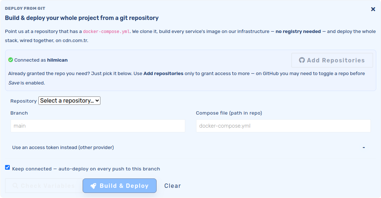Click the DEPLOY FROM GIT heading
The image size is (381, 198).
[x=25, y=8]
